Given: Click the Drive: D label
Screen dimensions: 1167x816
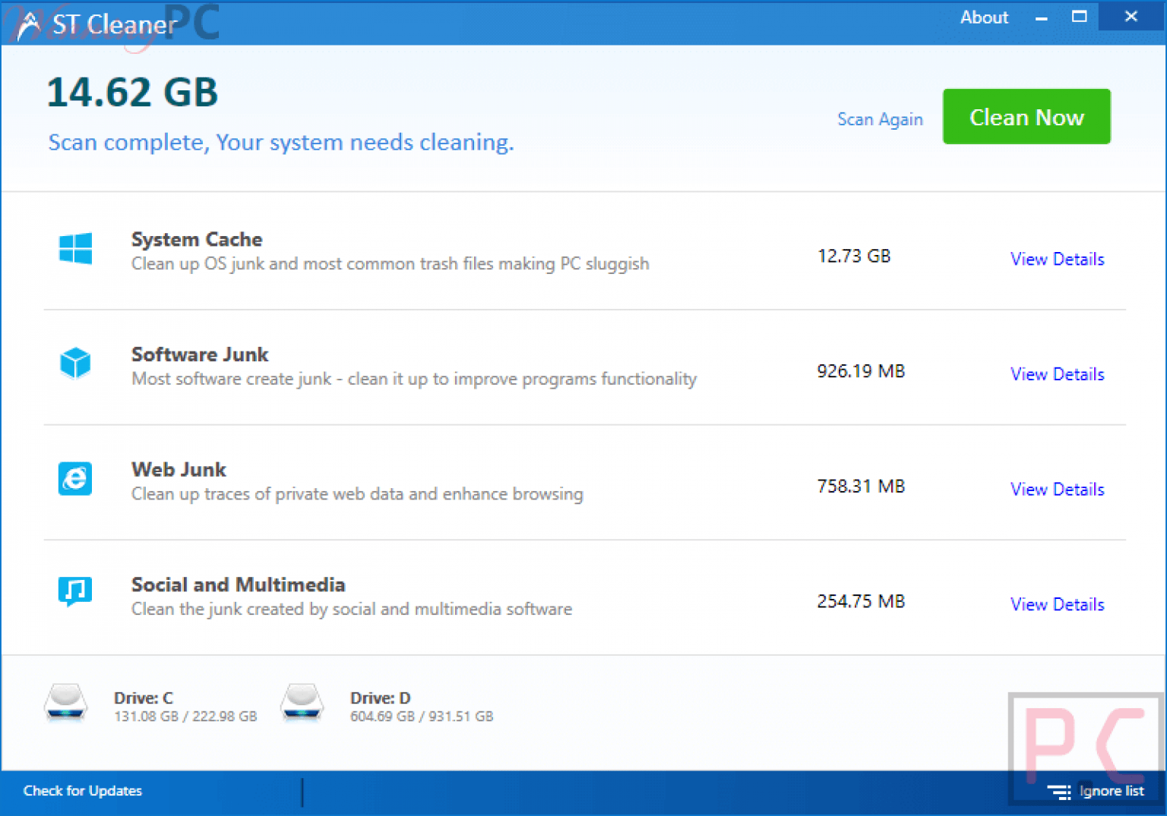Looking at the screenshot, I should 380,698.
